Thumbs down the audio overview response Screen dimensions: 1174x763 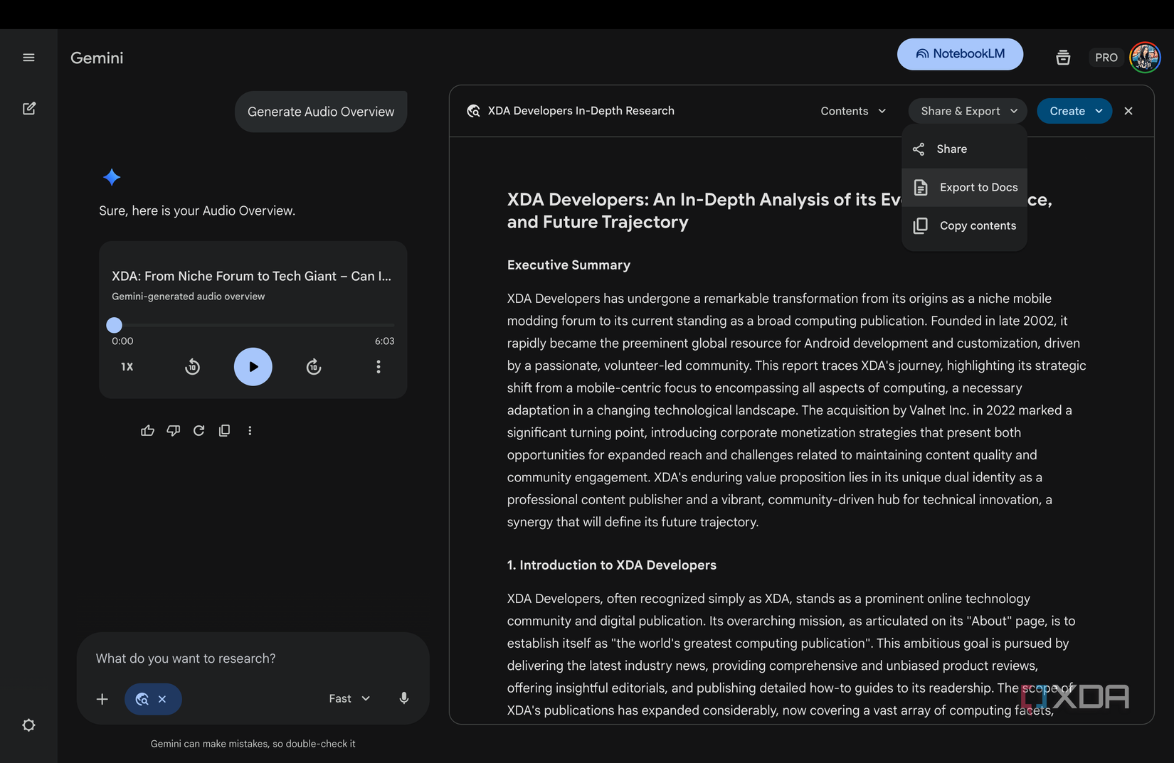173,430
